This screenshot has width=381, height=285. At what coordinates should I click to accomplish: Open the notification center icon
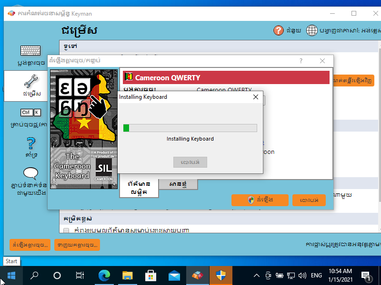click(367, 276)
